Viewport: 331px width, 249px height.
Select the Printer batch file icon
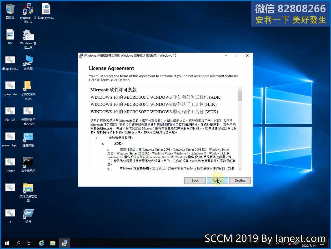point(10,165)
